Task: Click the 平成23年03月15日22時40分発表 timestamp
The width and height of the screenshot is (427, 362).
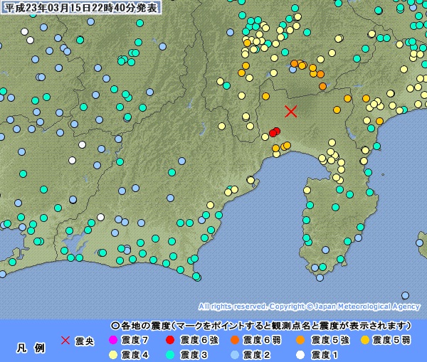Action: click(81, 8)
